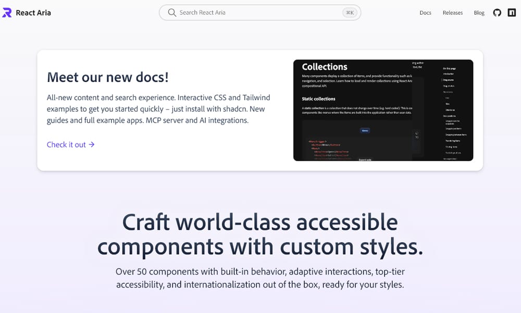Follow the Check it out link

point(71,145)
